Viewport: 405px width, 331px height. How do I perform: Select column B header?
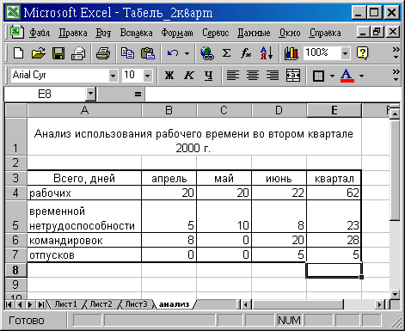click(169, 110)
